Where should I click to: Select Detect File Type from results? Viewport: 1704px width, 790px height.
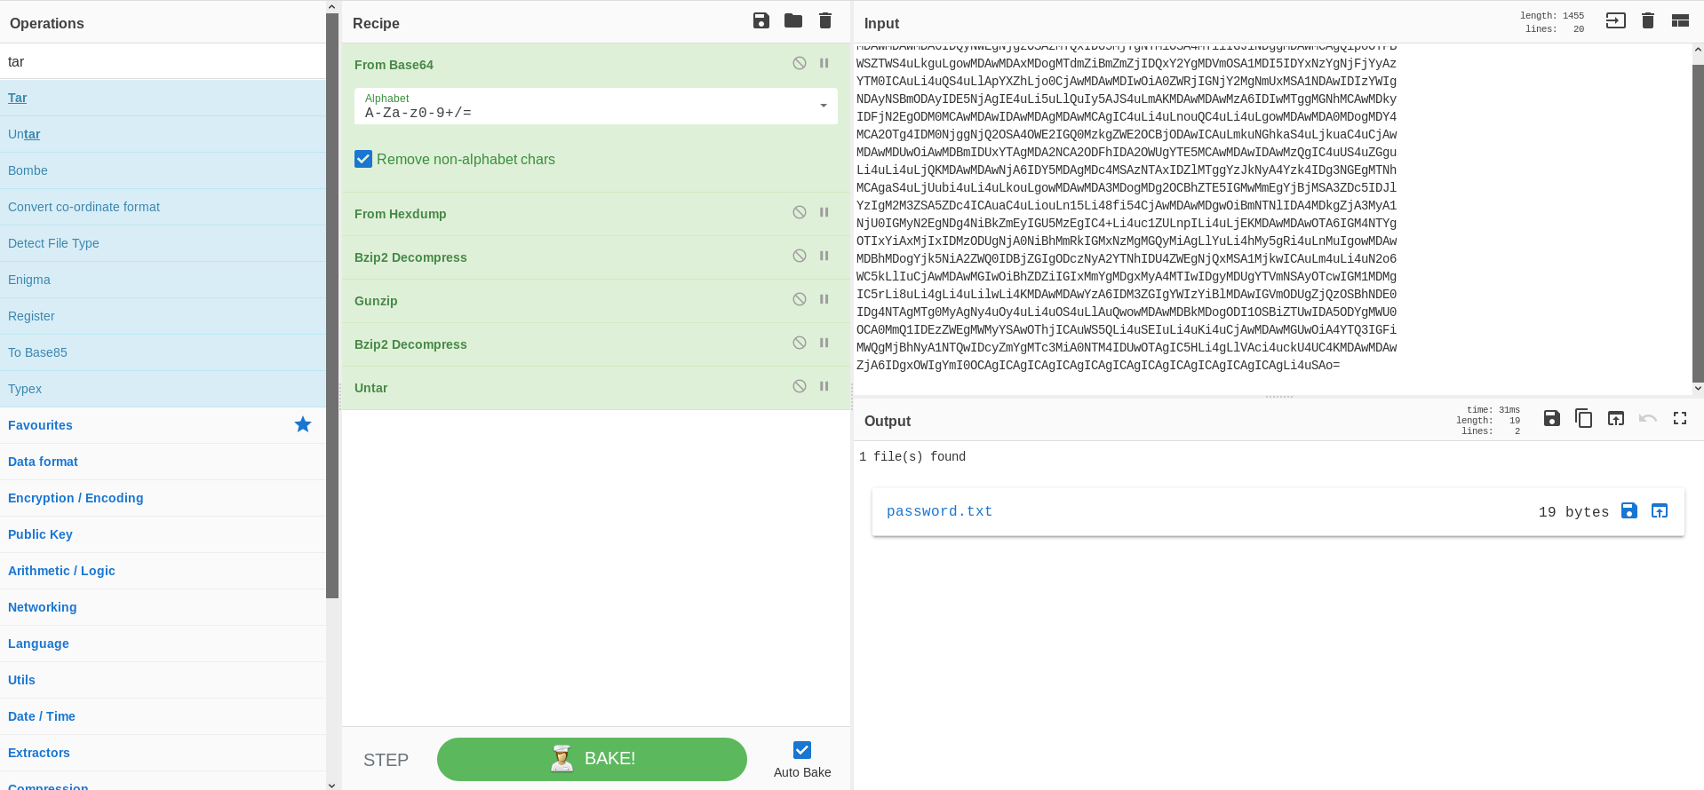point(53,243)
